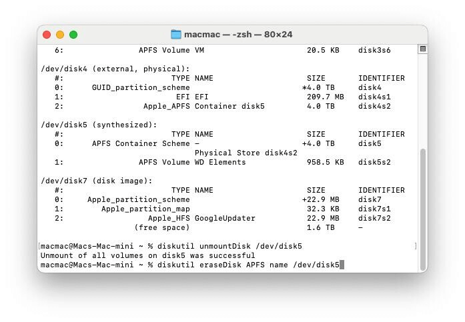Click the folder proxy icon in title bar
Image resolution: width=465 pixels, height=322 pixels.
(176, 35)
